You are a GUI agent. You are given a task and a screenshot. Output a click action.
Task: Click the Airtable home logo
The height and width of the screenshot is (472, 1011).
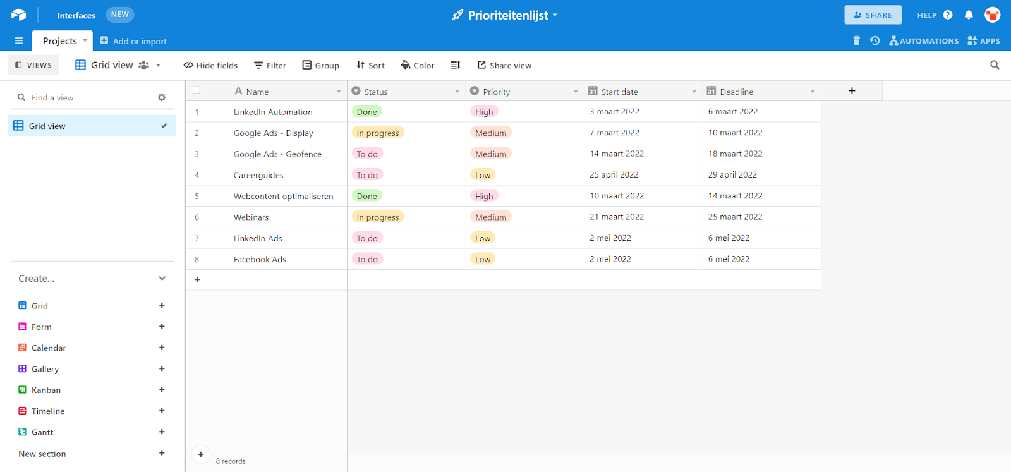19,15
